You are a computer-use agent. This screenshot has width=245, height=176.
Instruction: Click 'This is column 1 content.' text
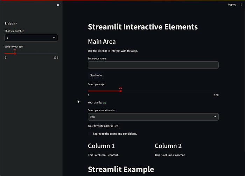(103, 155)
